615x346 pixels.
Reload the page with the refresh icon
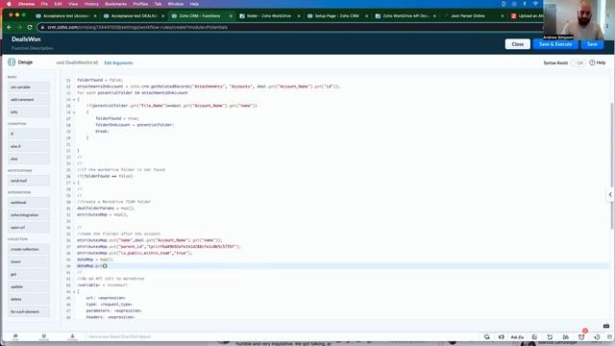[30, 27]
